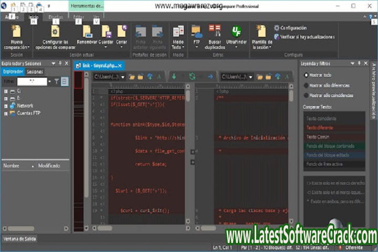
Task: Click open-folder icon of left compare pane
Action: [132, 77]
